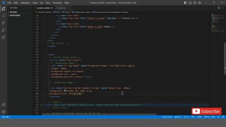Click HTML language mode in status bar
Image resolution: width=226 pixels, height=127 pixels.
199,117
